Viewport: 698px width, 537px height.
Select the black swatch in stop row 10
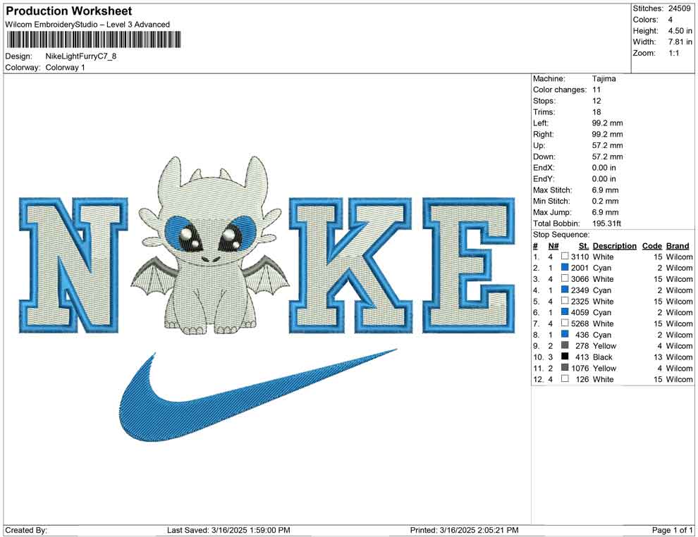pos(565,356)
